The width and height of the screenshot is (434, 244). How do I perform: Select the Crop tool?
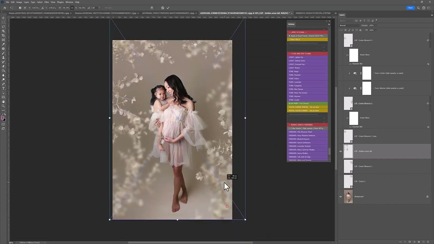coord(3,36)
